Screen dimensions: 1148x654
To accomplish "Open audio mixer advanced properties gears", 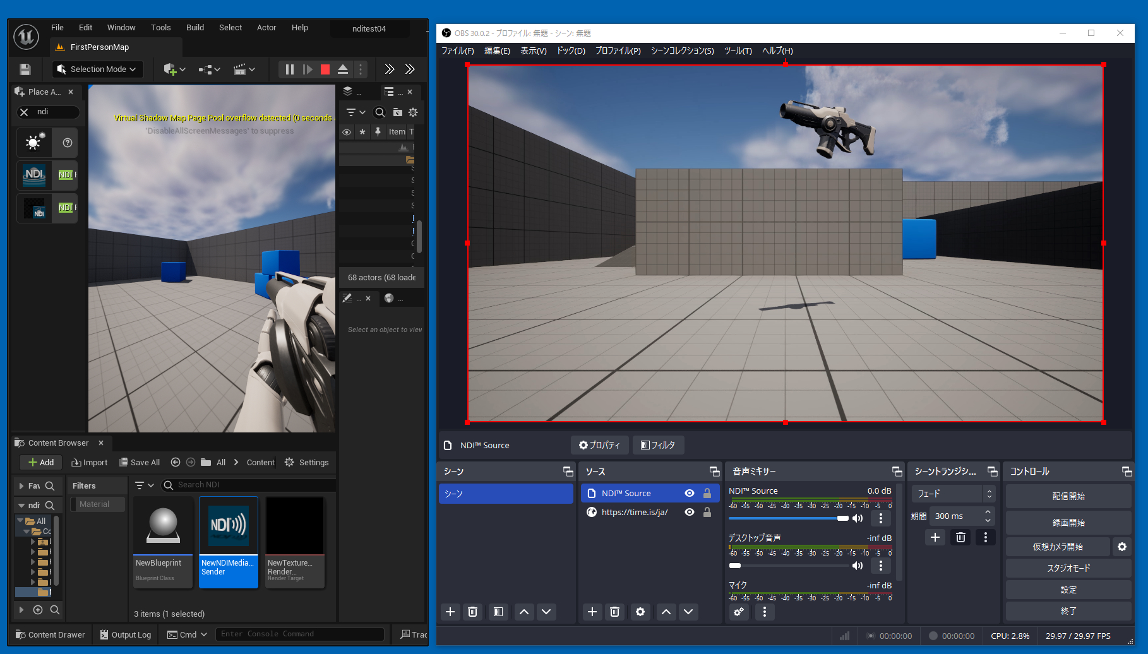I will pyautogui.click(x=739, y=612).
